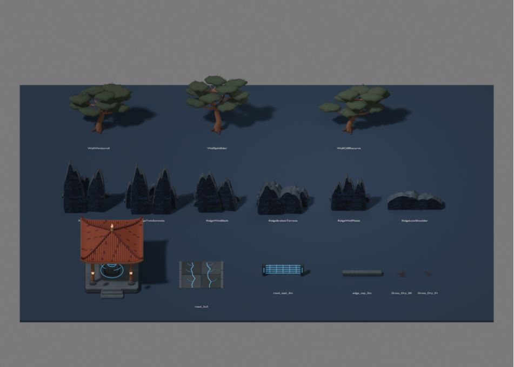Click the RidgeLowShoulder label
The width and height of the screenshot is (514, 367).
pos(415,221)
